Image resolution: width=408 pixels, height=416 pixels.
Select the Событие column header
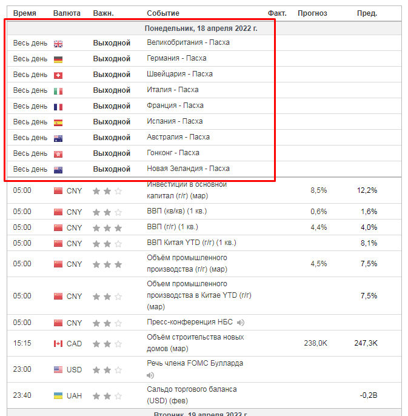(x=163, y=13)
